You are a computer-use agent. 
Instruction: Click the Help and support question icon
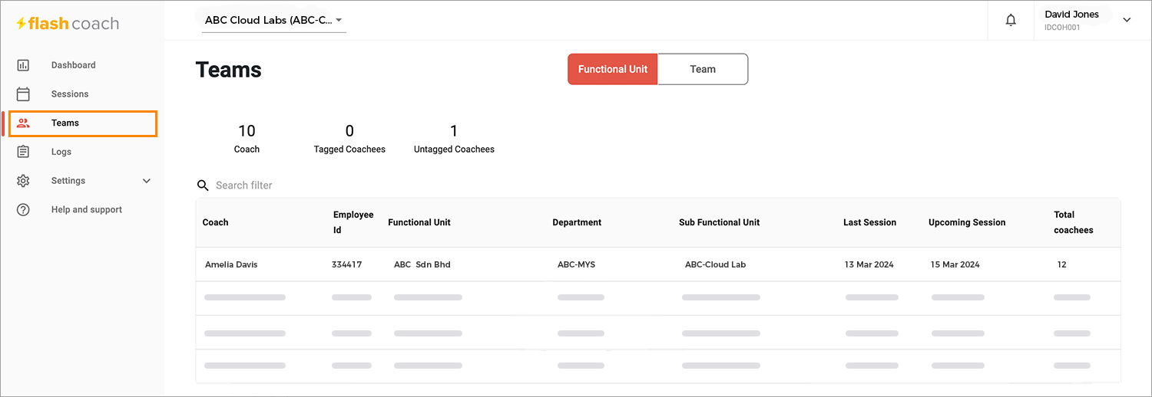tap(23, 209)
